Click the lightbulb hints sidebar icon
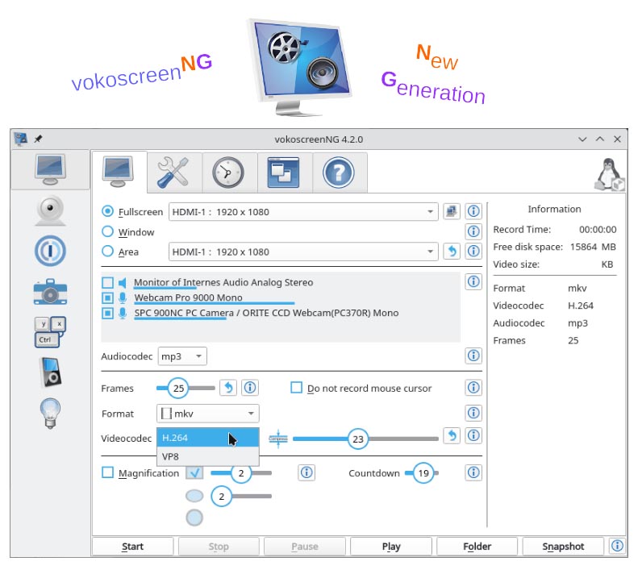This screenshot has height=574, width=642. pos(49,413)
